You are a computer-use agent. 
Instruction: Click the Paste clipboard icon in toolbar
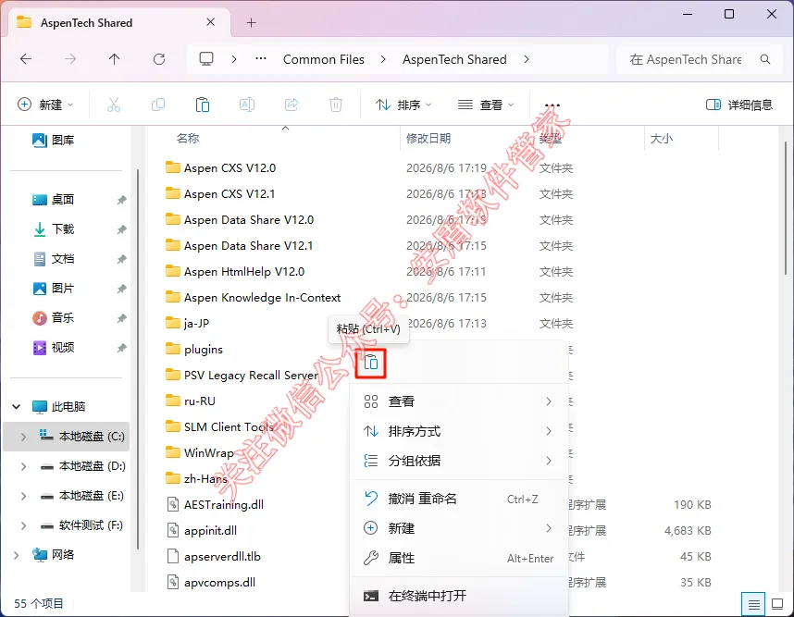203,105
